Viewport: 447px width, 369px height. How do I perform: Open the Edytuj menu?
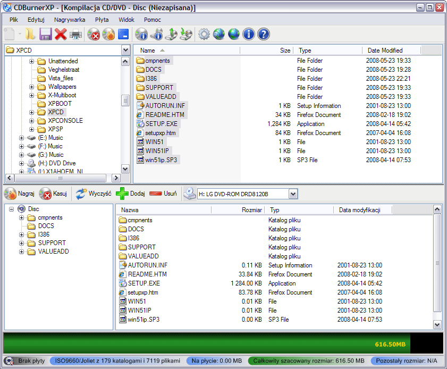(36, 20)
